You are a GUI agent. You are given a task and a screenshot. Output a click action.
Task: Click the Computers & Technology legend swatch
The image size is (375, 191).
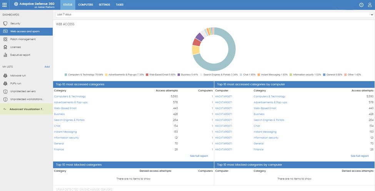(x=66, y=75)
